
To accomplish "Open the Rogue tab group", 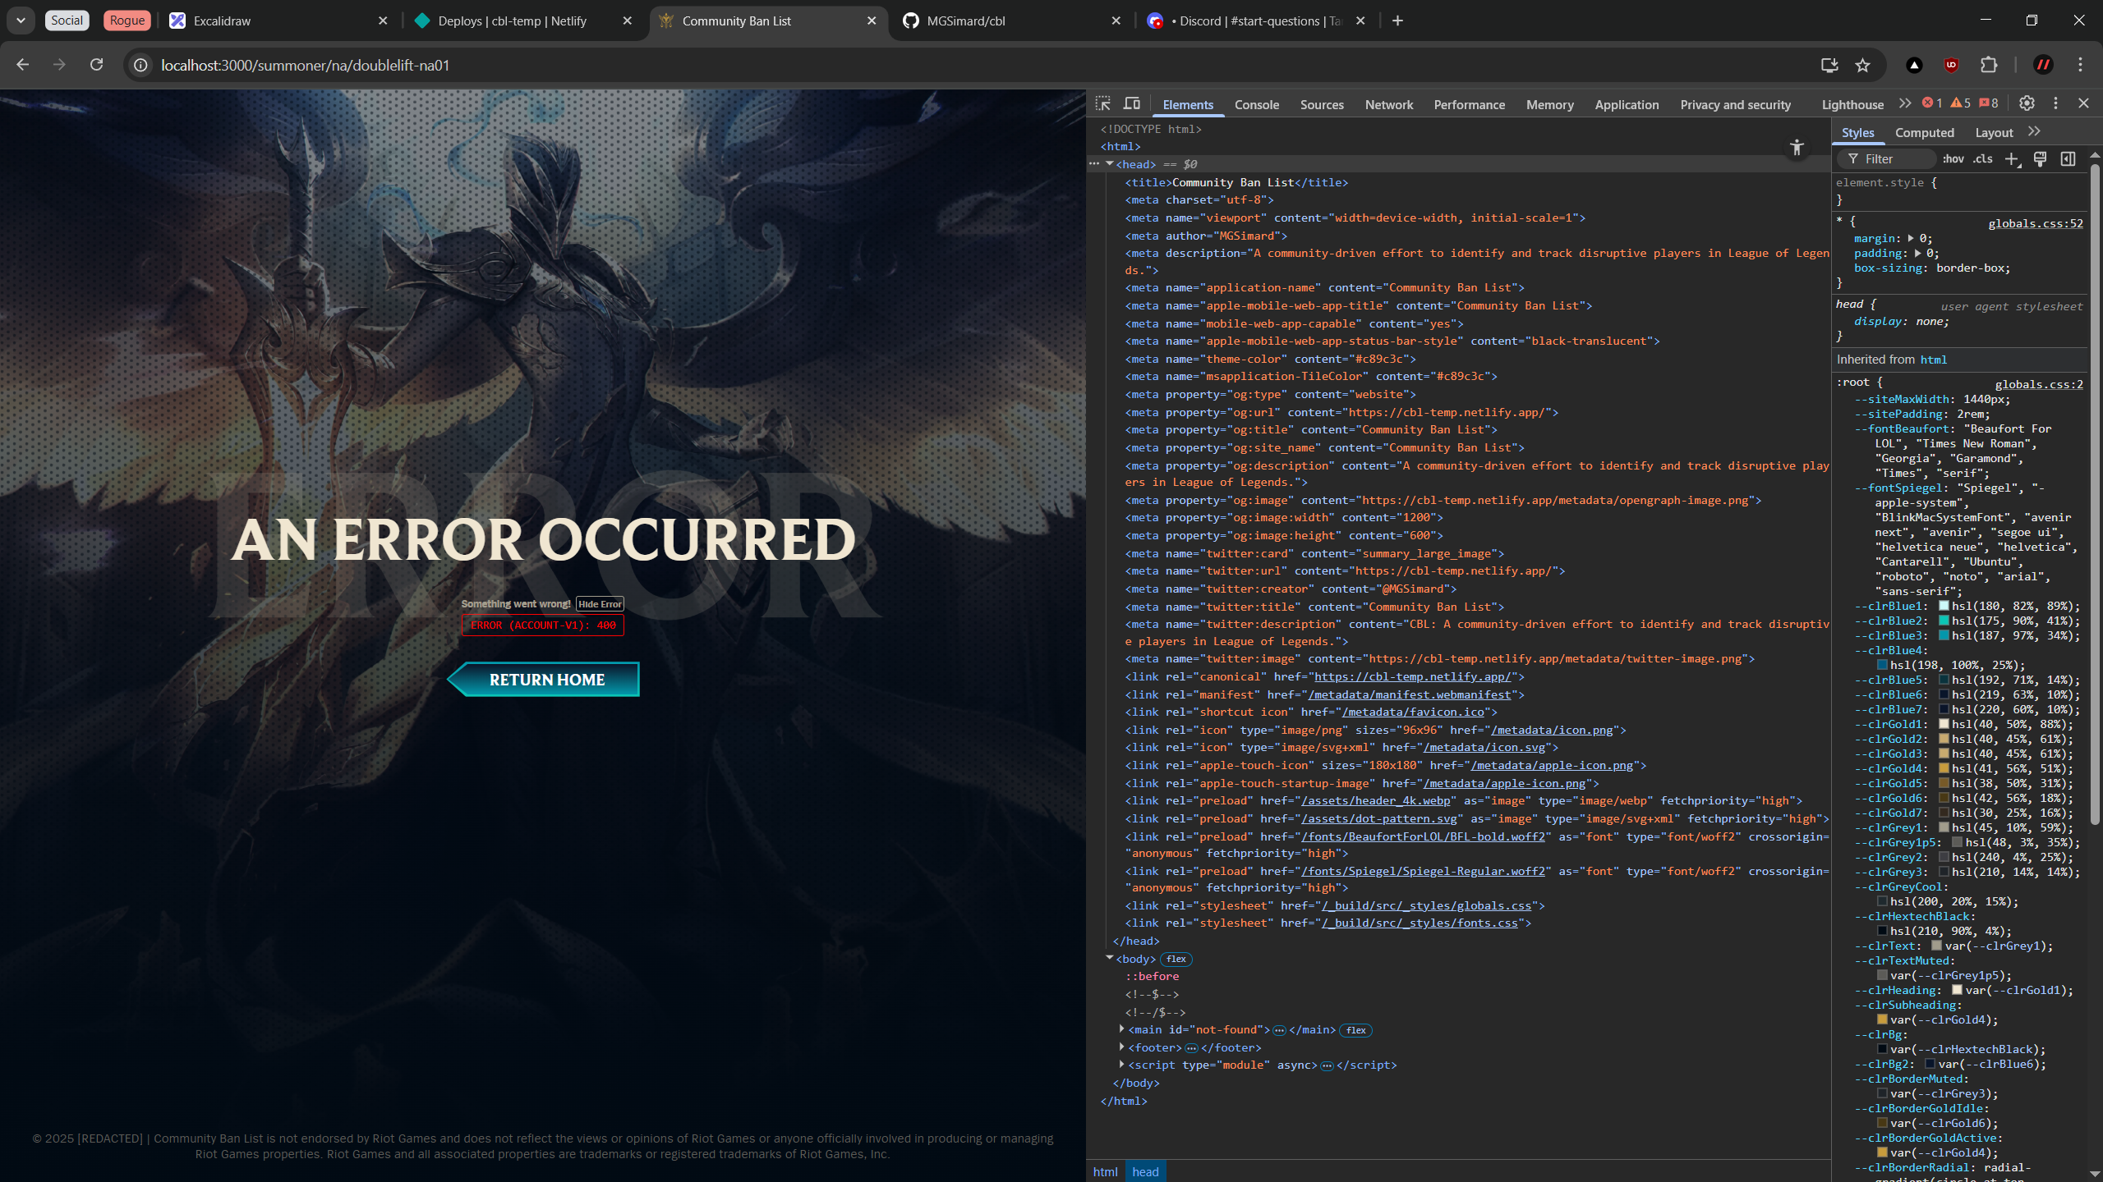I will point(127,21).
